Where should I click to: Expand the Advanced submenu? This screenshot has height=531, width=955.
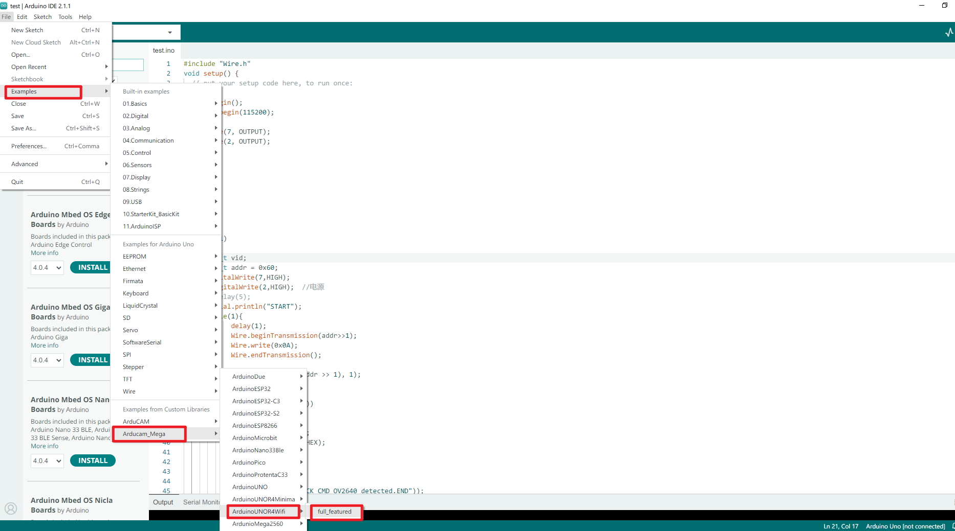click(56, 164)
